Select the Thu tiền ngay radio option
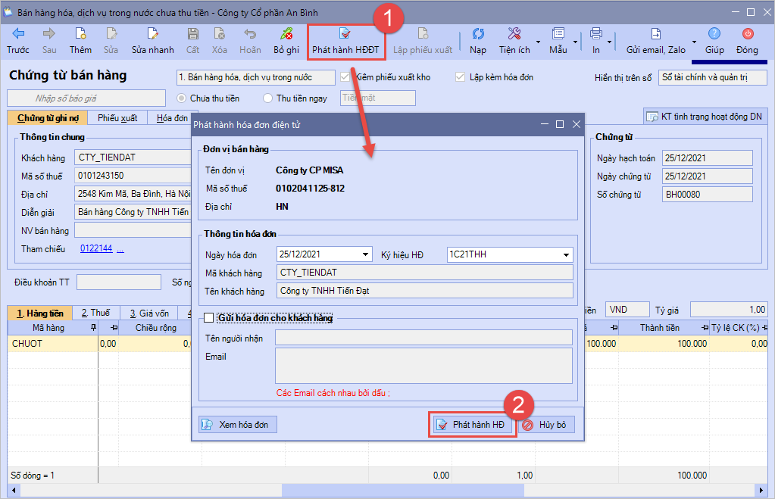This screenshot has width=775, height=499. tap(268, 98)
